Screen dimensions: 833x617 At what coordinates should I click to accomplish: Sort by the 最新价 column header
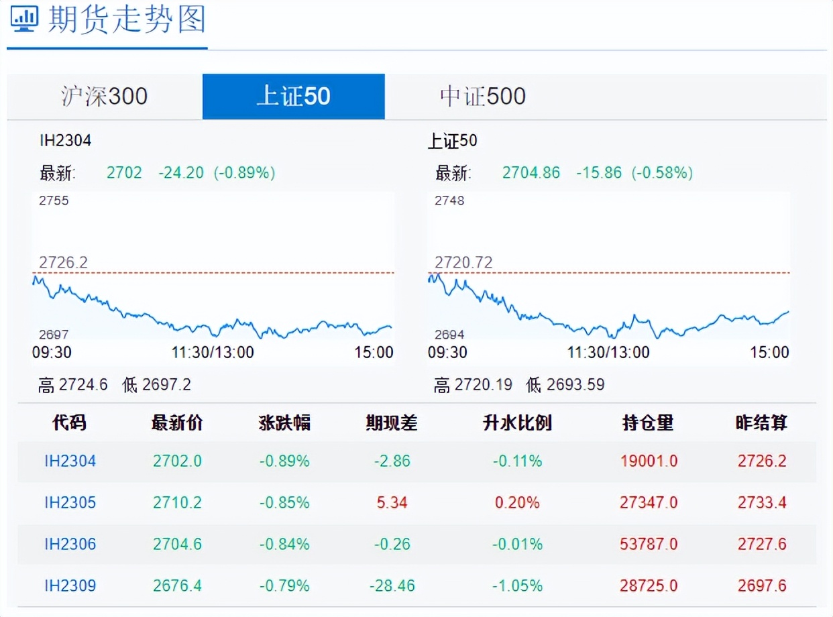(177, 423)
